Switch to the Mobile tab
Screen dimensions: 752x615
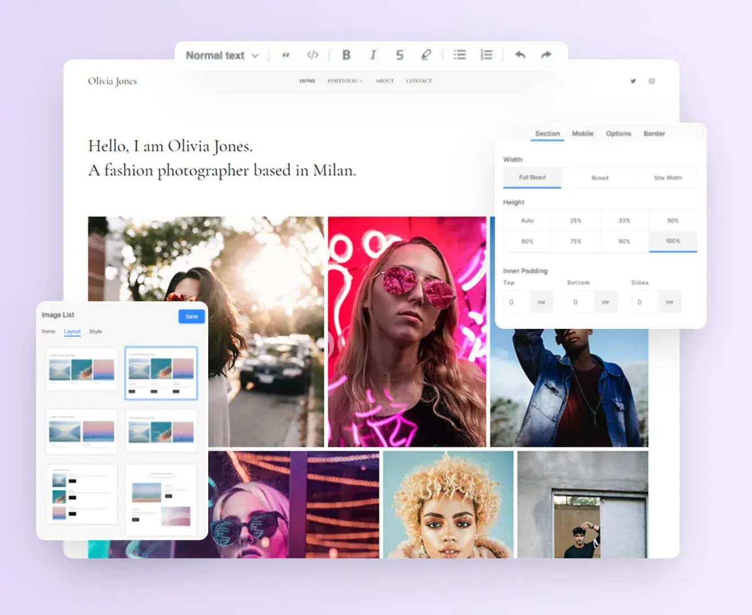[583, 133]
